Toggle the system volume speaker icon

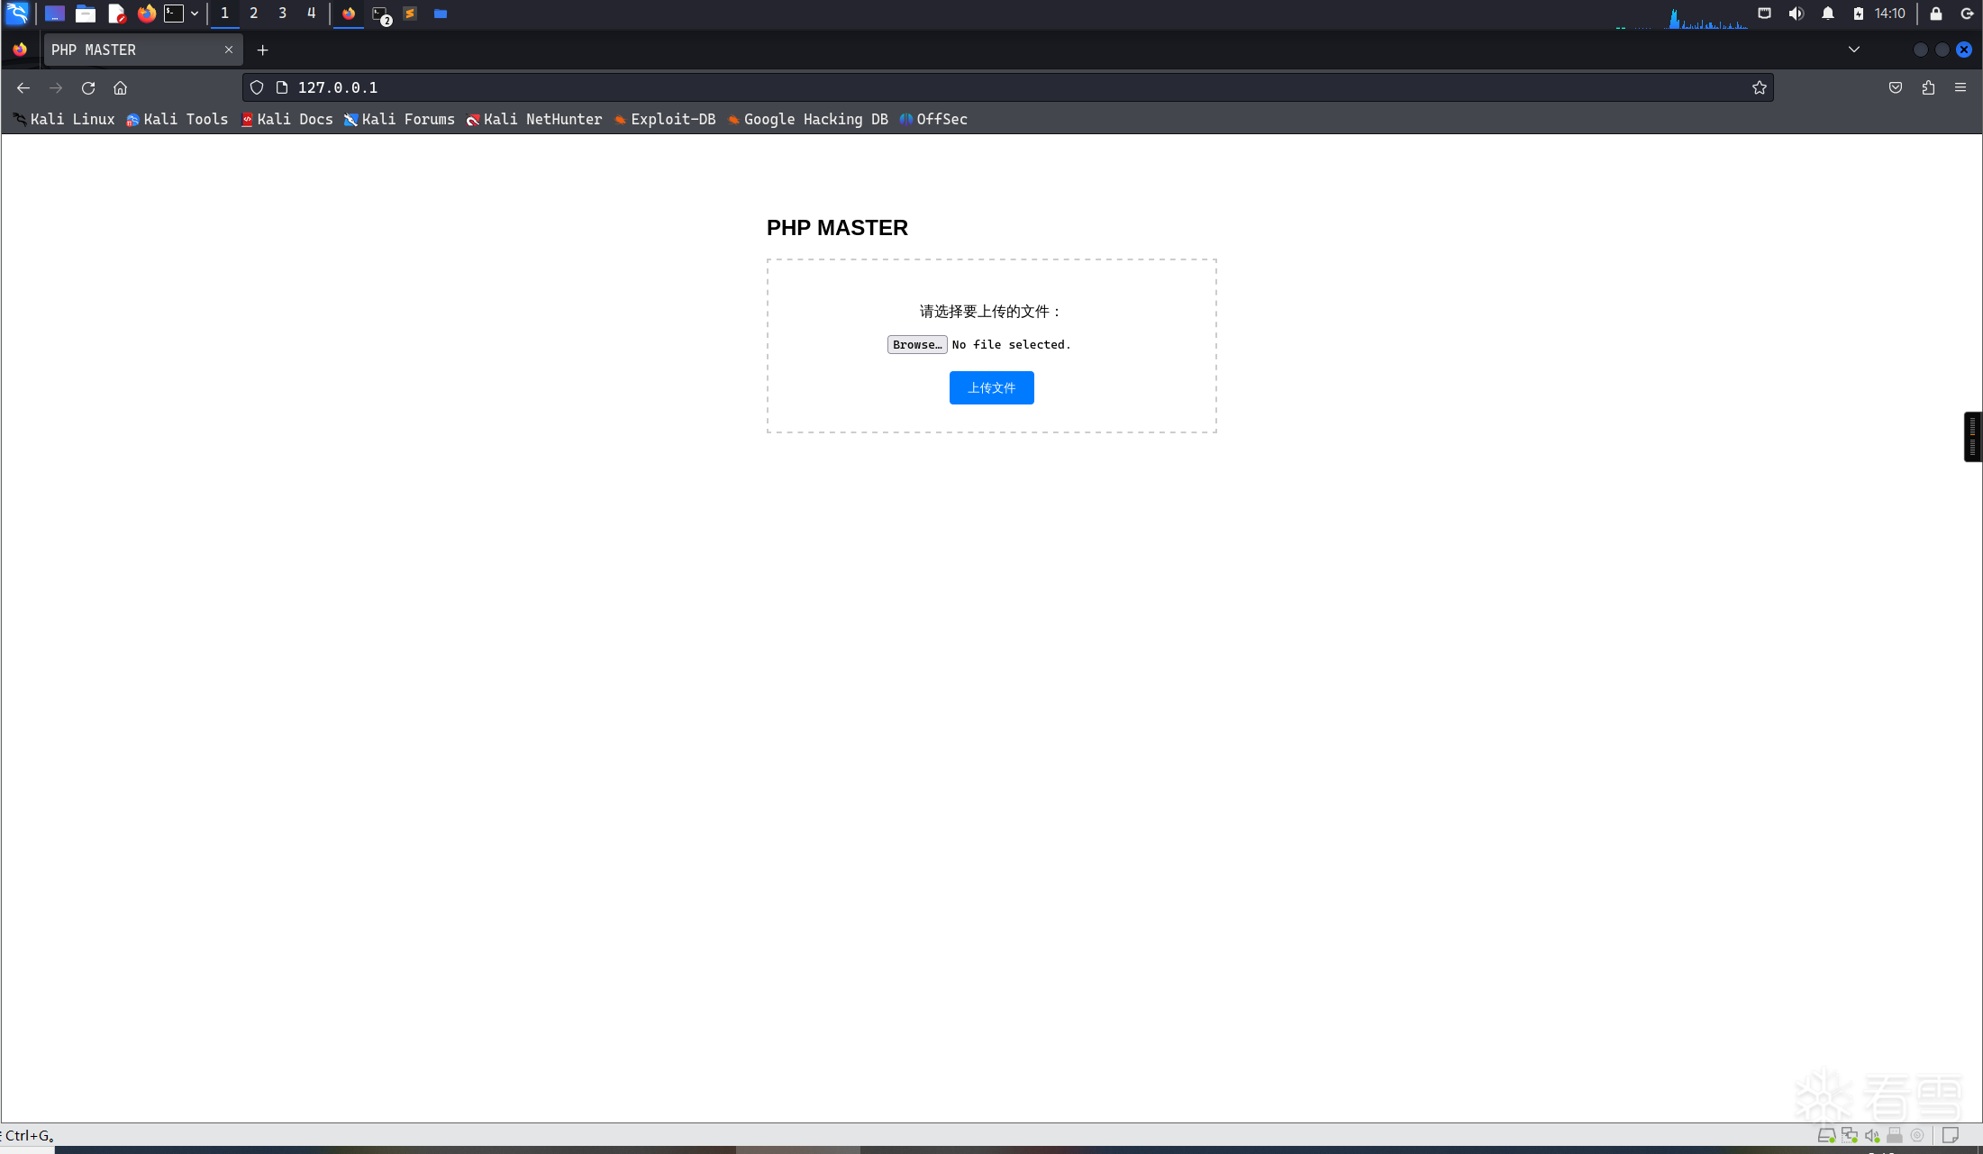[x=1796, y=14]
